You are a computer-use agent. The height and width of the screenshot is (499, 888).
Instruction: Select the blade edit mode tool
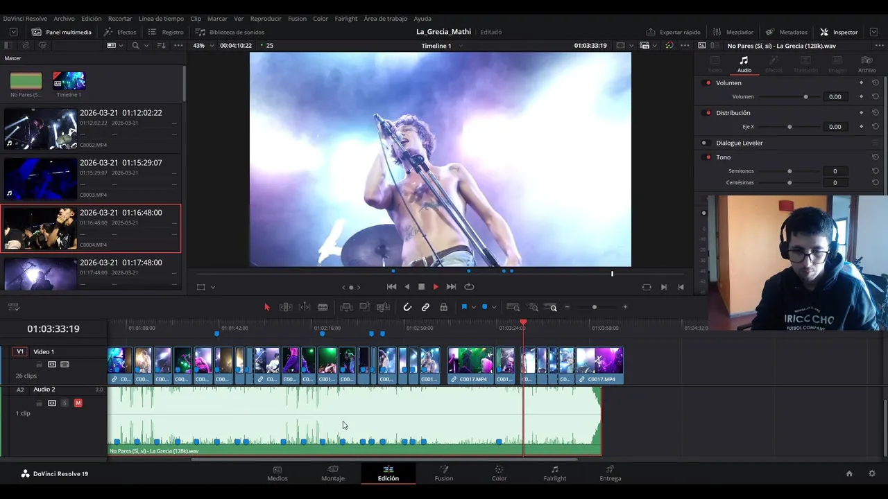click(x=323, y=307)
